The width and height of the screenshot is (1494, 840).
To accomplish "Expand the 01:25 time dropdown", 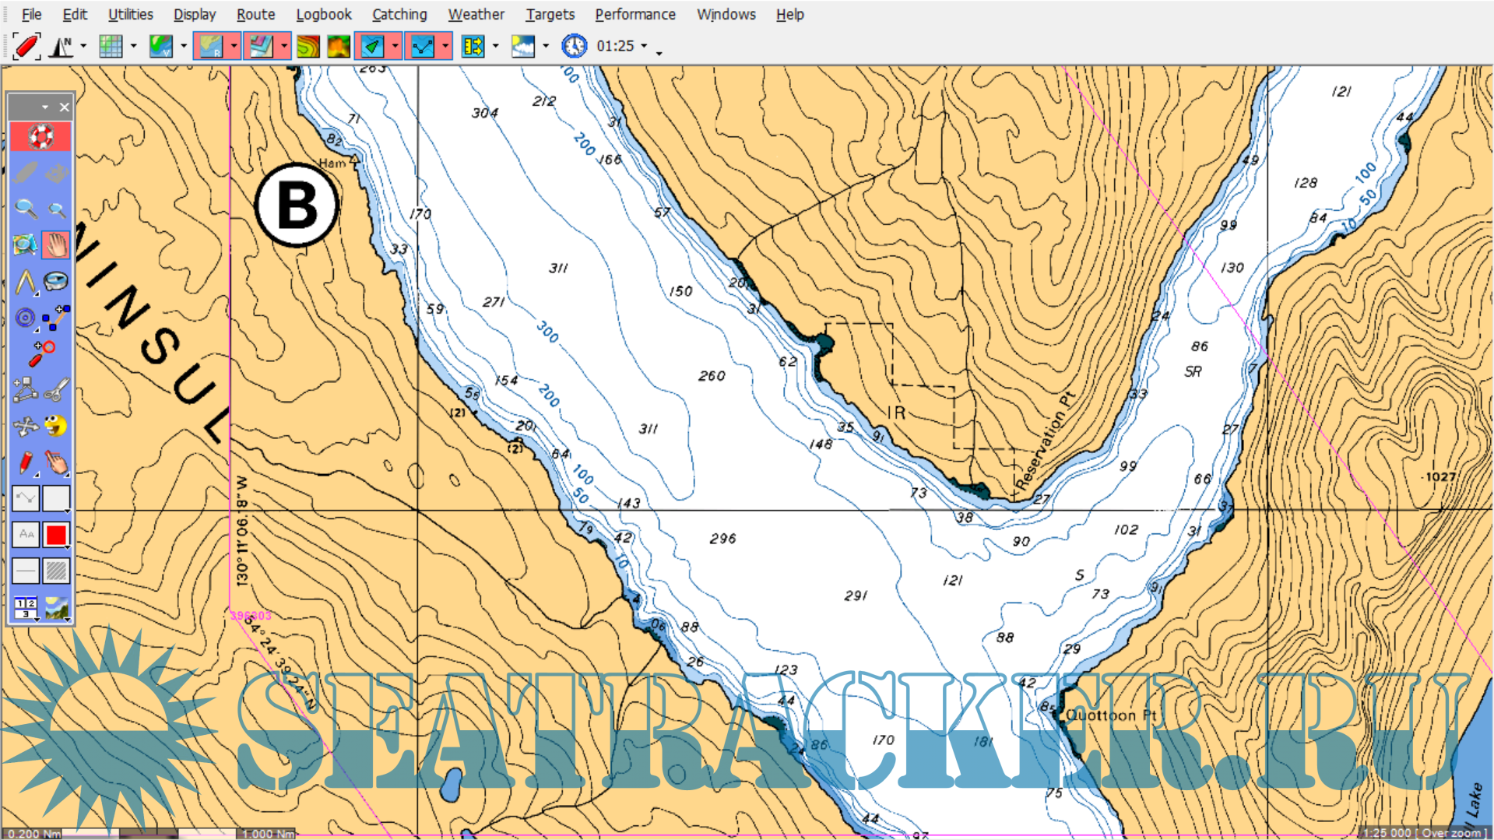I will (x=644, y=47).
